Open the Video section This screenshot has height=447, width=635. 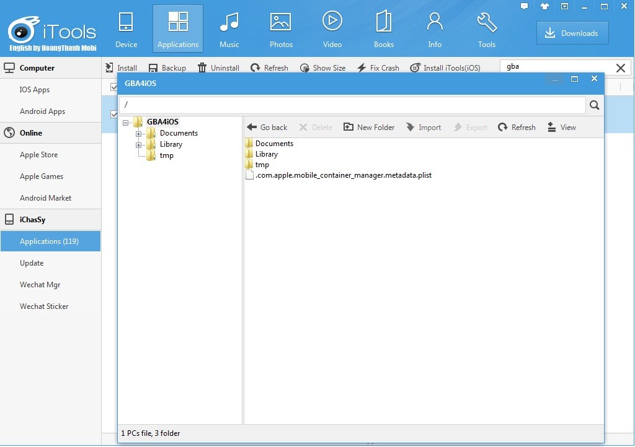332,30
